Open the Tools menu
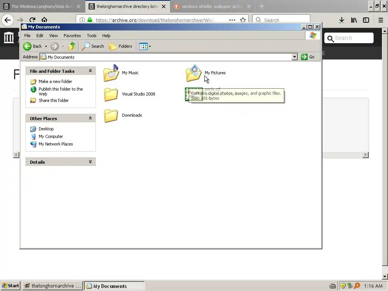The image size is (388, 291). coord(92,36)
